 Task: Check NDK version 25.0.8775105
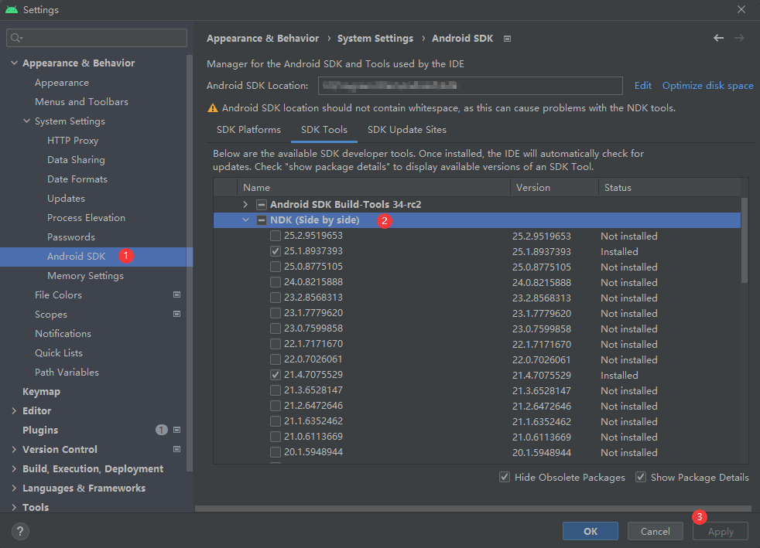click(276, 267)
